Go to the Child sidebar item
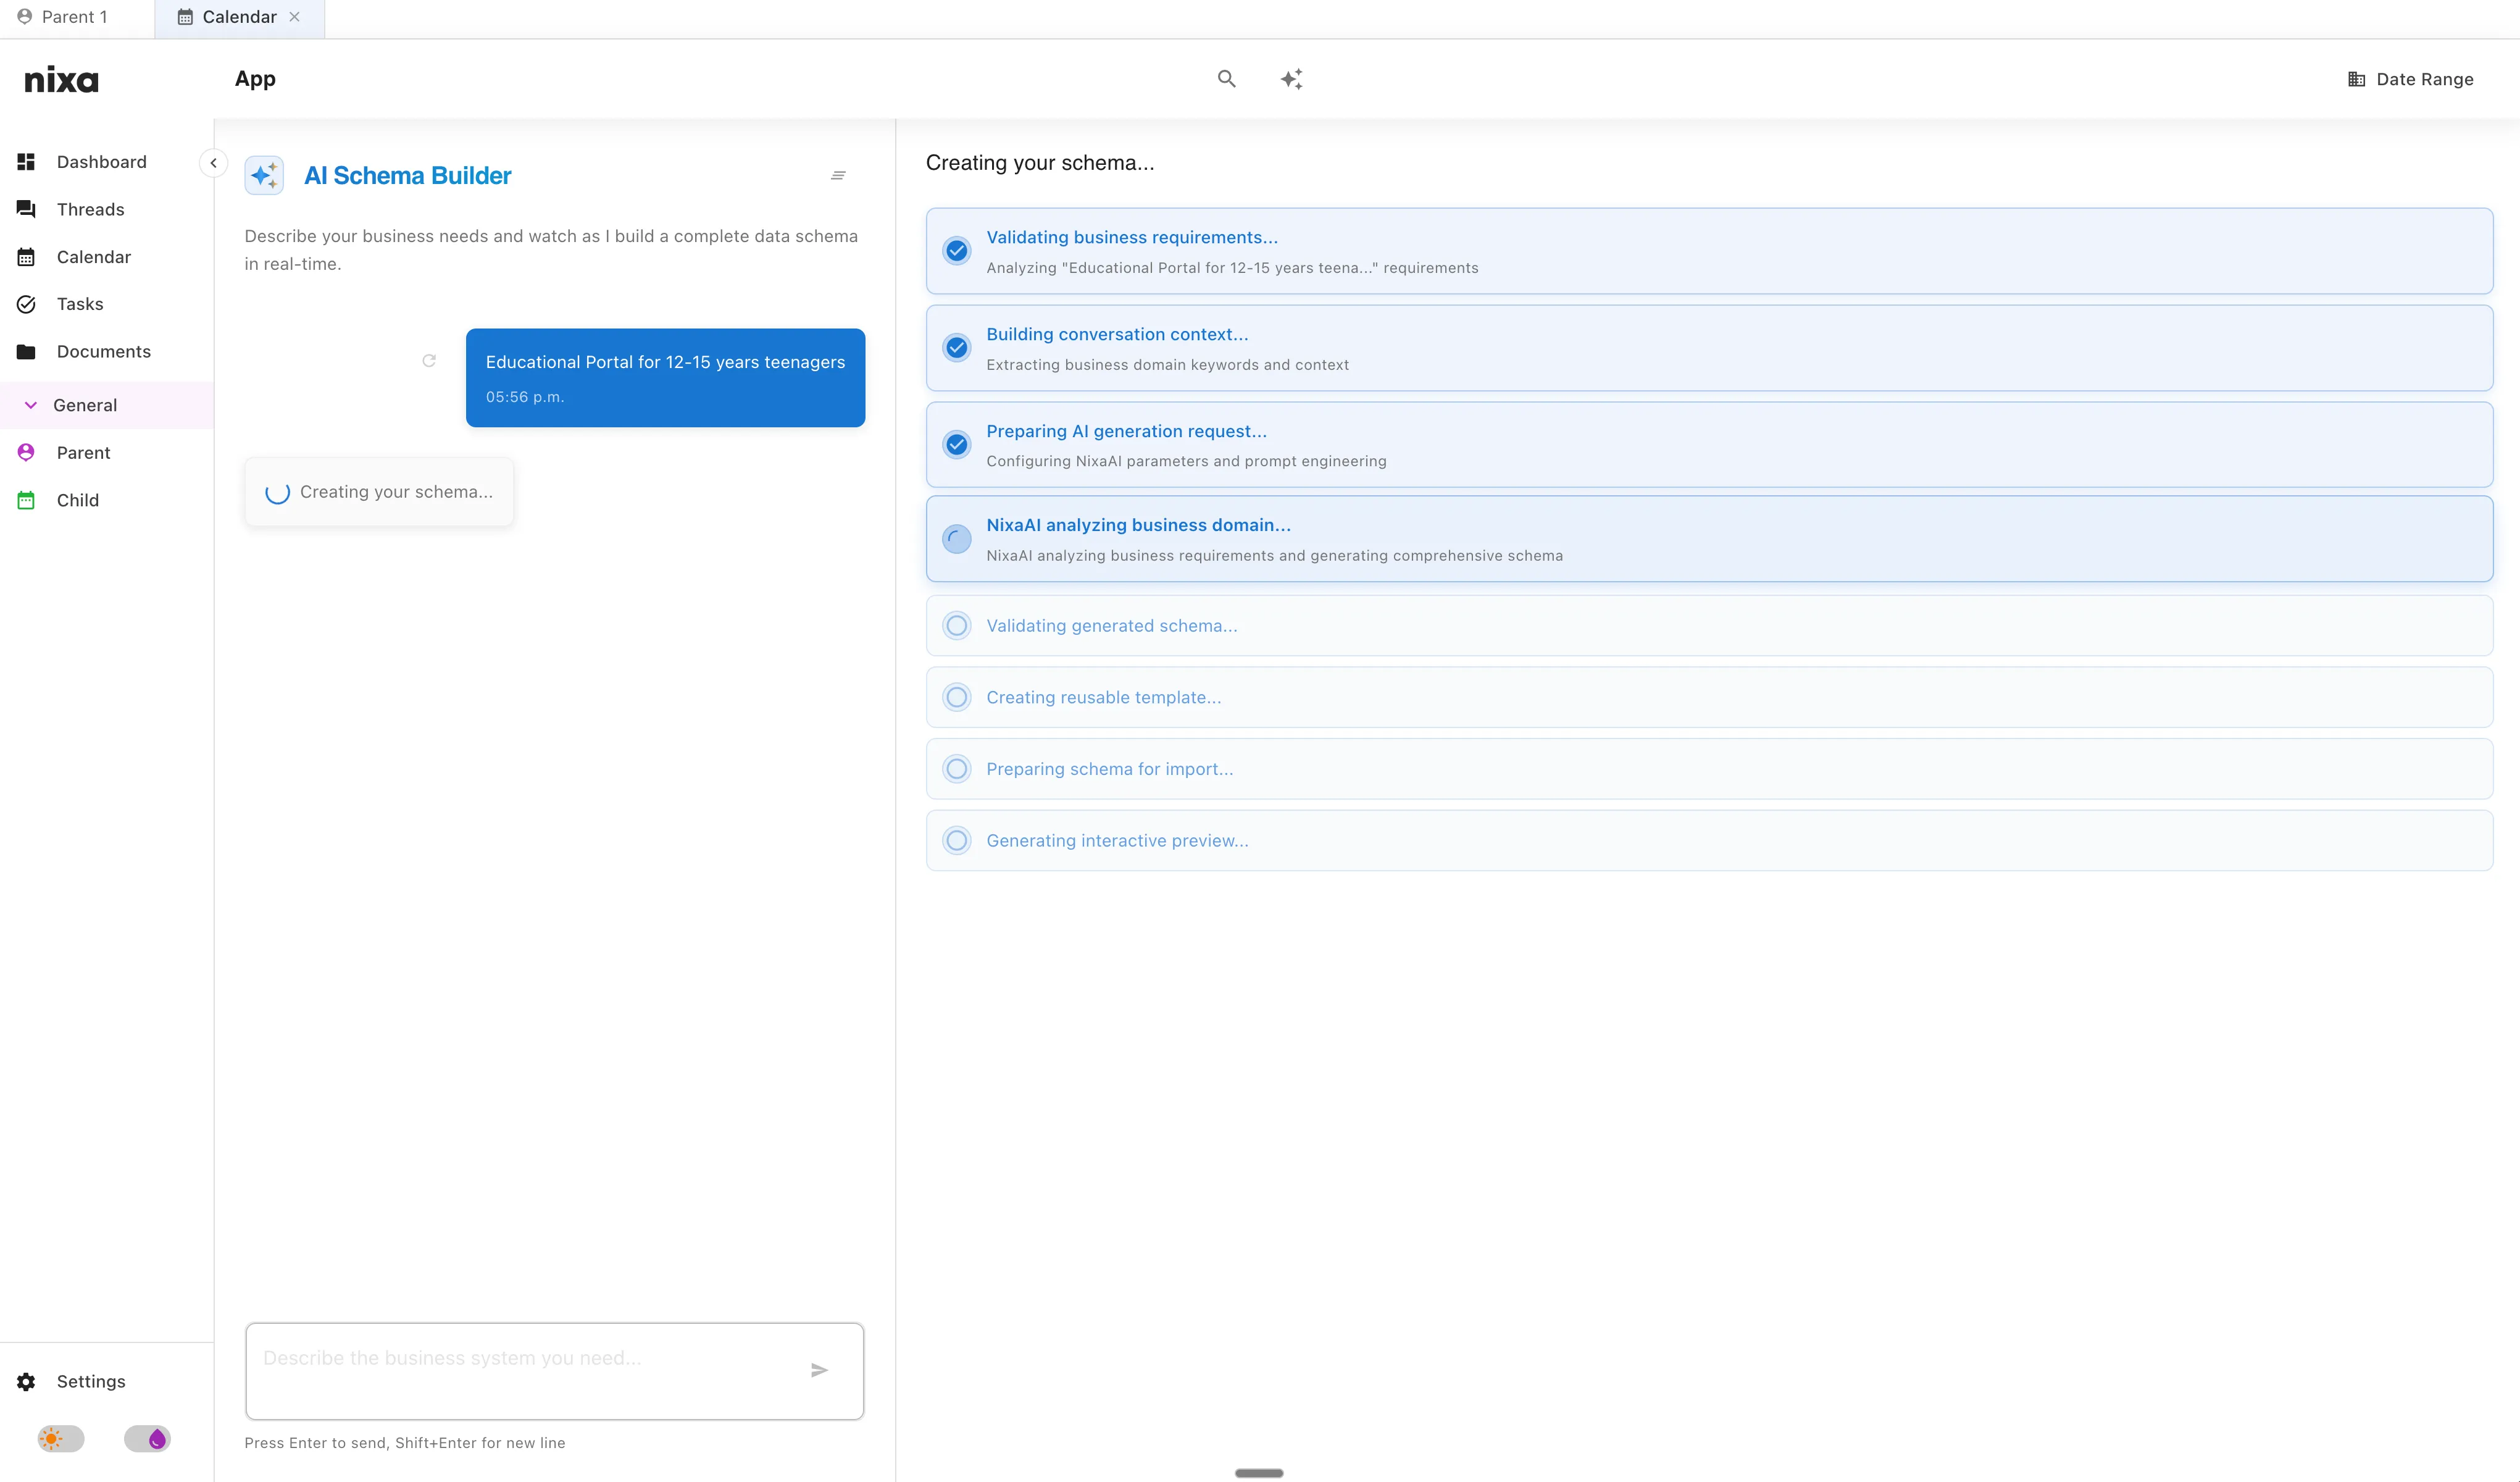The image size is (2520, 1482). coord(77,500)
